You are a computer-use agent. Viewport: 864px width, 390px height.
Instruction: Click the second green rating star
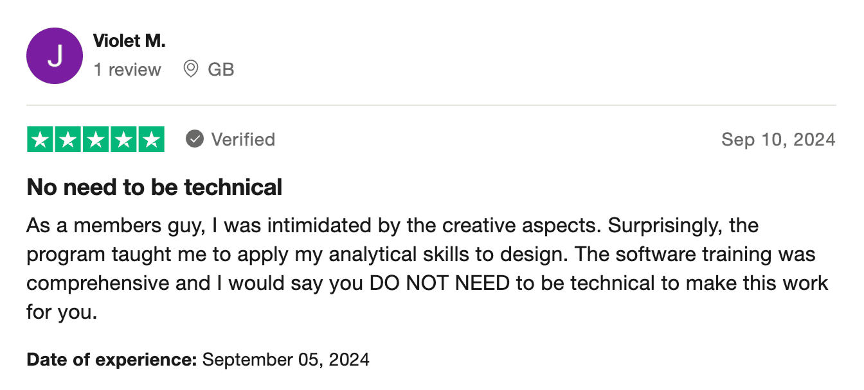coord(68,140)
